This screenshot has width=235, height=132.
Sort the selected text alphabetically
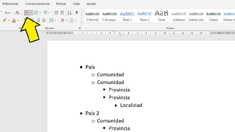[70, 13]
